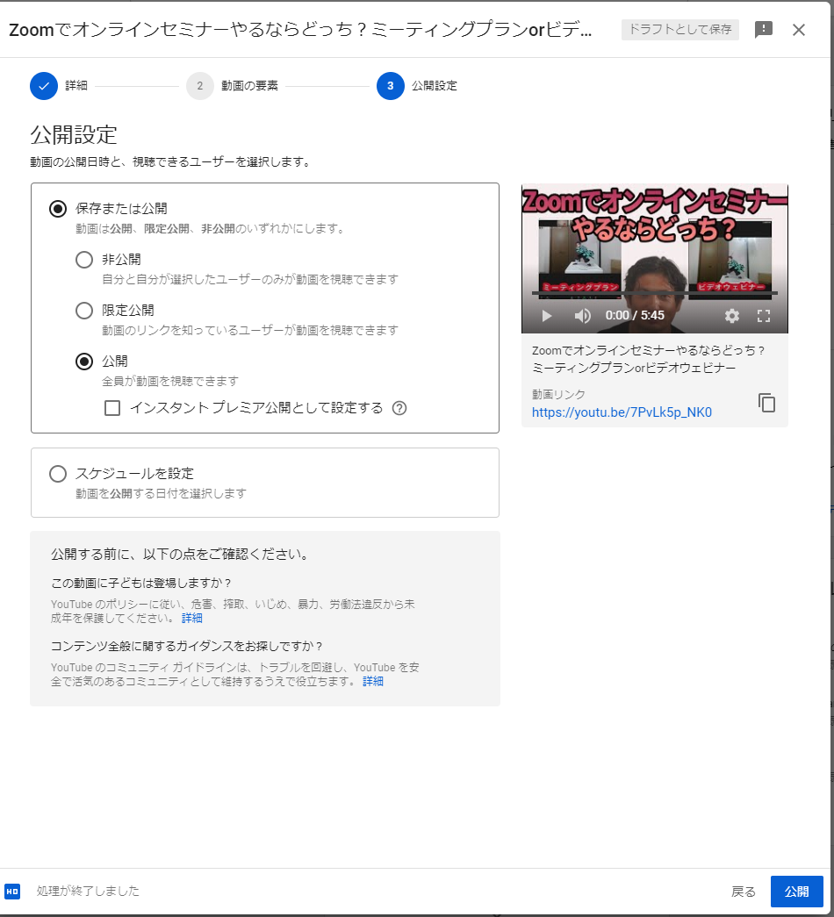Go to step 2 動画の要素

coord(233,86)
